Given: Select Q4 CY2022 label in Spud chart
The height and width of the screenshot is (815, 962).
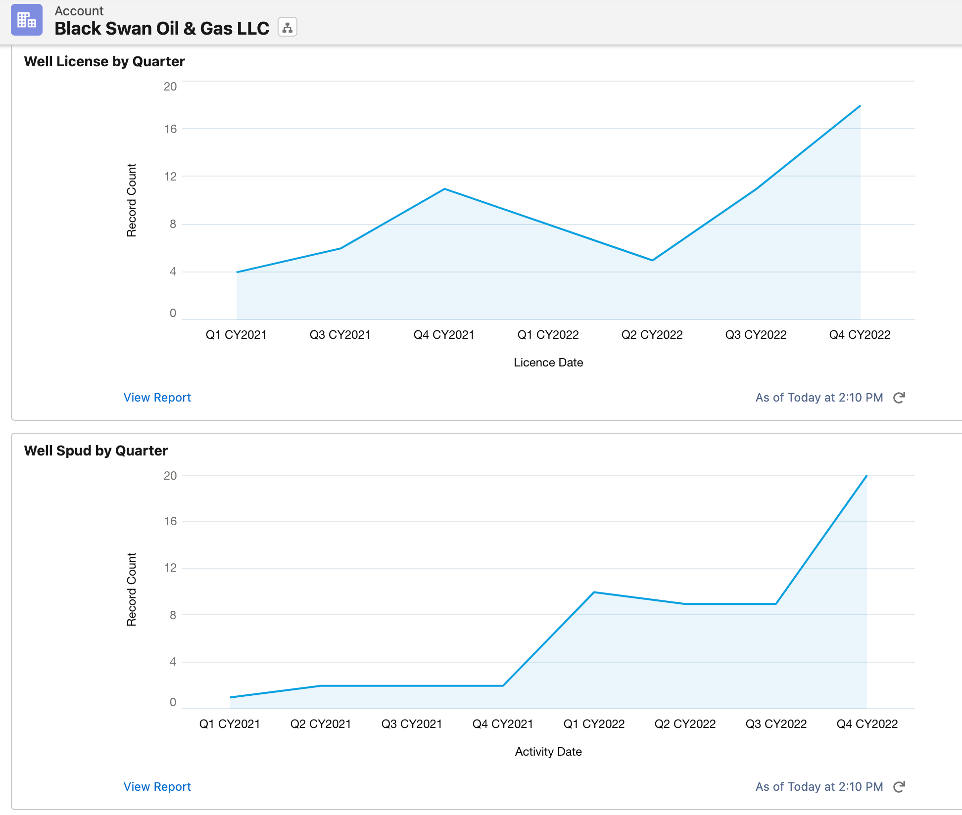Looking at the screenshot, I should (867, 724).
